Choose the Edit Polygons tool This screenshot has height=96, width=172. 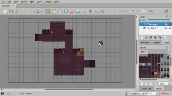click(102, 11)
